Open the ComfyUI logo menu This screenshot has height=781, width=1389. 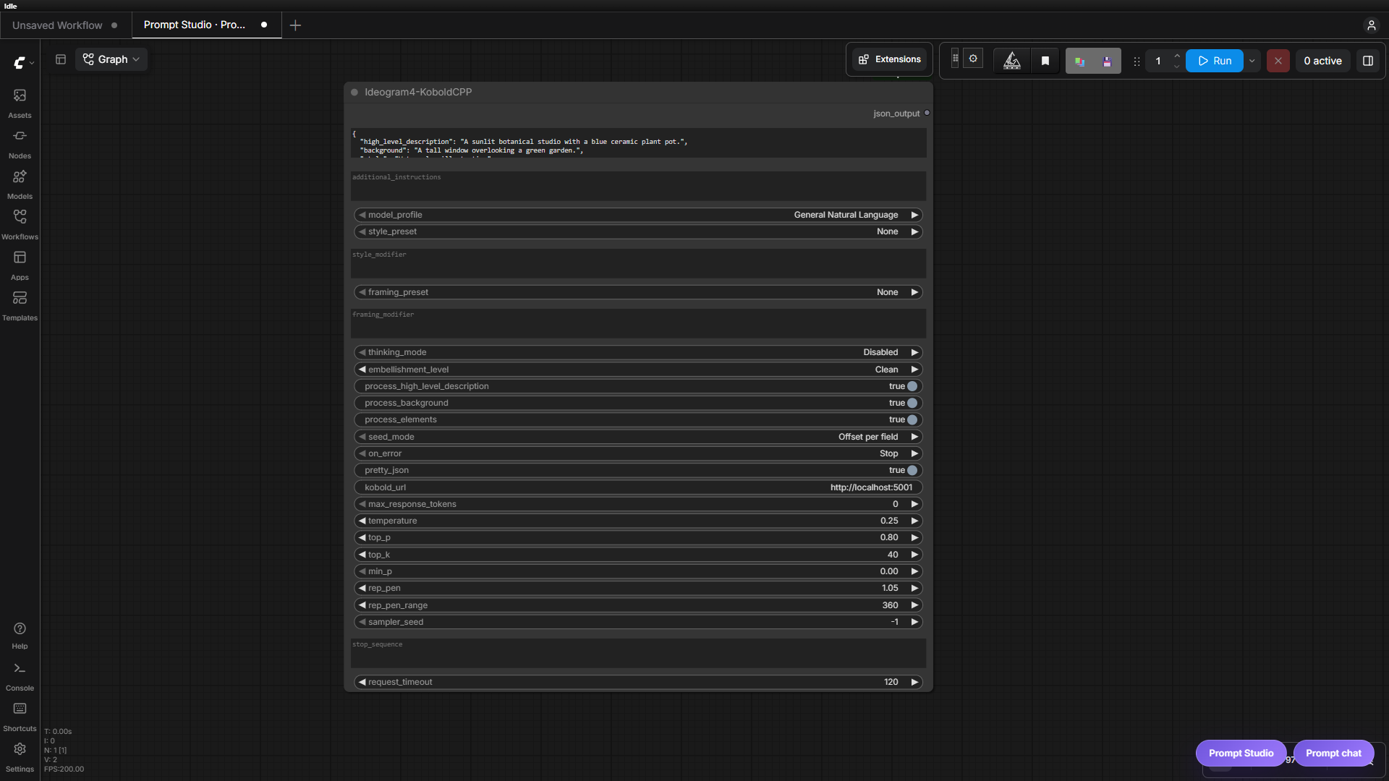pyautogui.click(x=23, y=63)
